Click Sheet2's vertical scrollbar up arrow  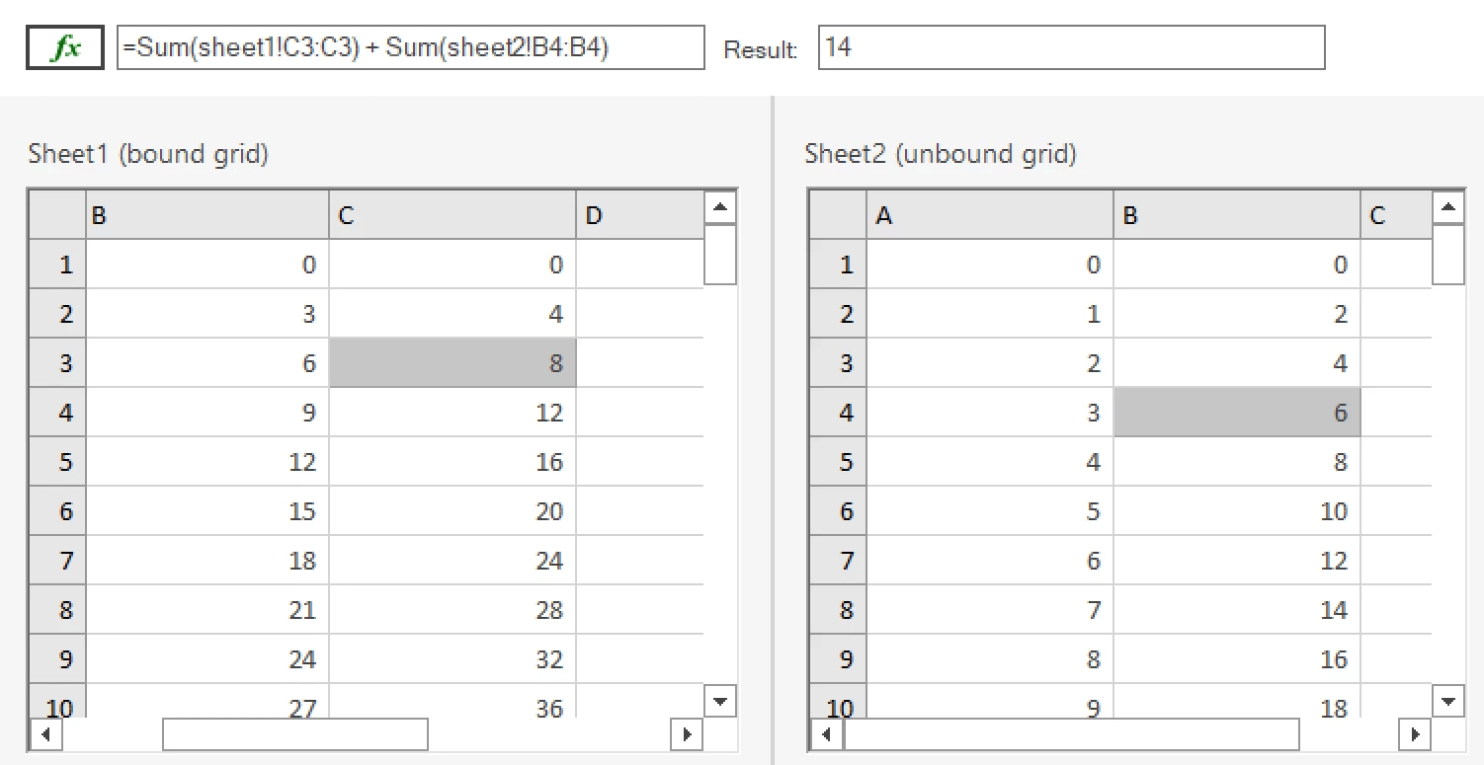click(1447, 205)
